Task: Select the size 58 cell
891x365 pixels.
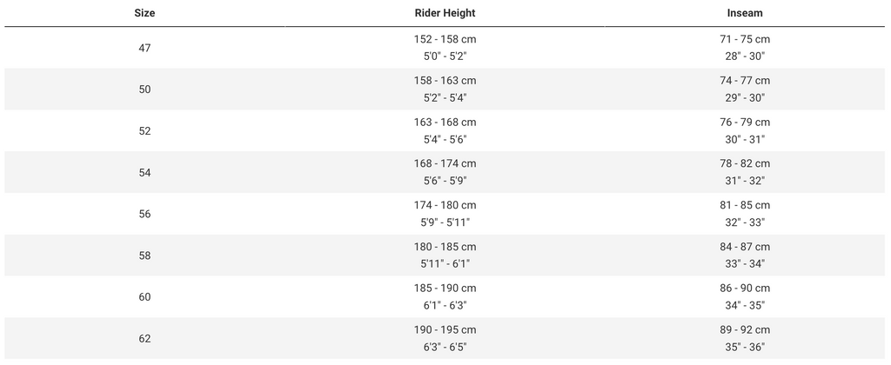Action: 144,255
